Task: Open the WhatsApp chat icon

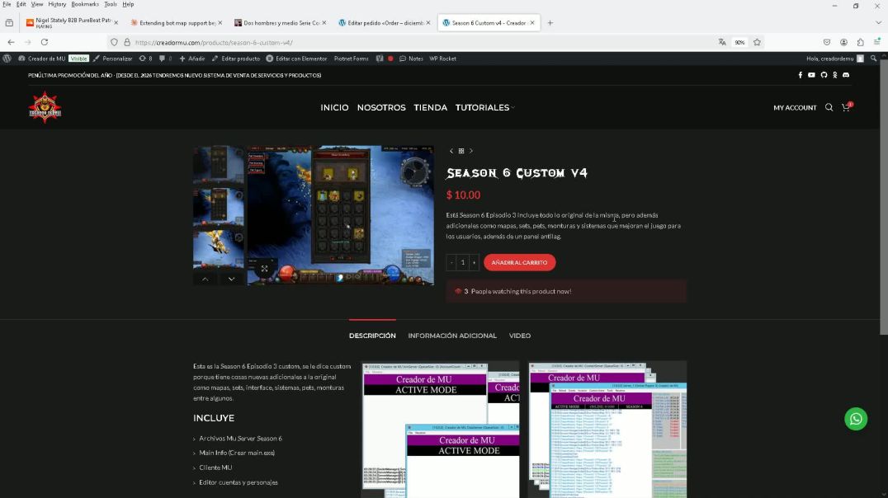Action: [856, 419]
